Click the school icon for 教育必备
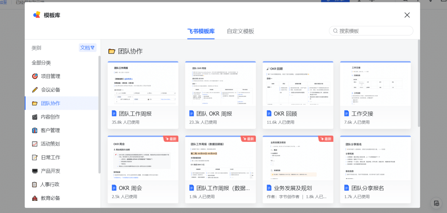Viewport: 447px width, 213px height. coord(35,198)
